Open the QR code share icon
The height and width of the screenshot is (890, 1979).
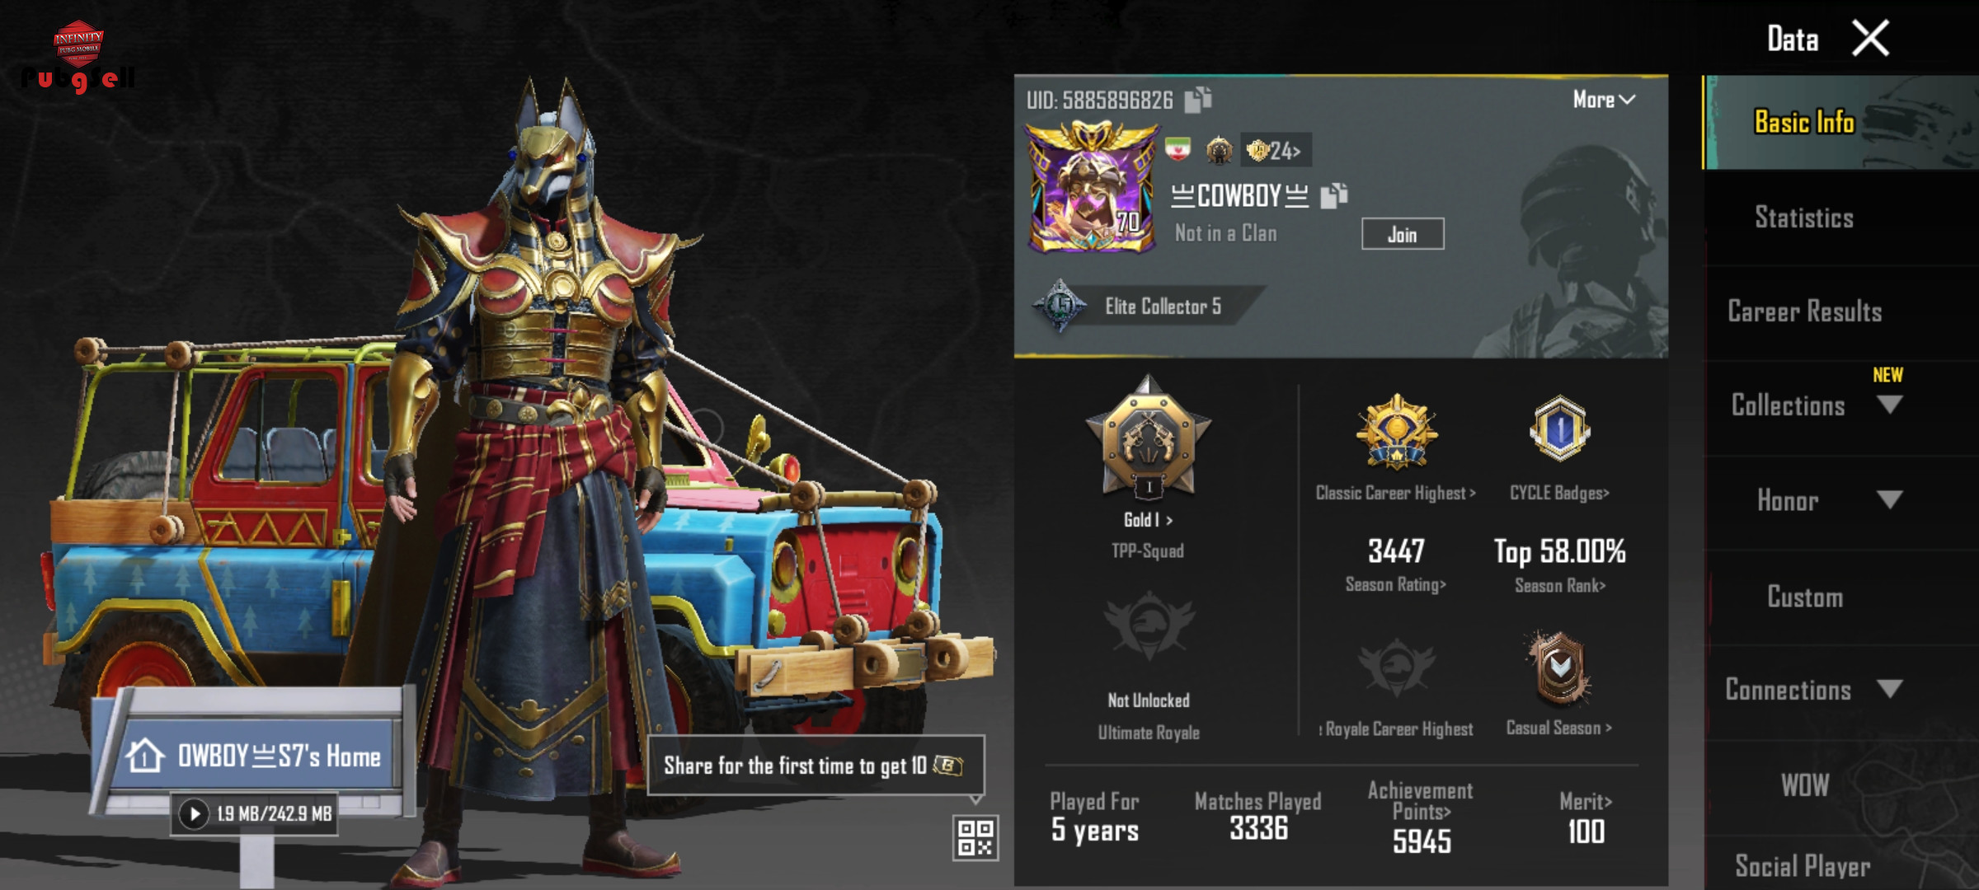pos(975,837)
